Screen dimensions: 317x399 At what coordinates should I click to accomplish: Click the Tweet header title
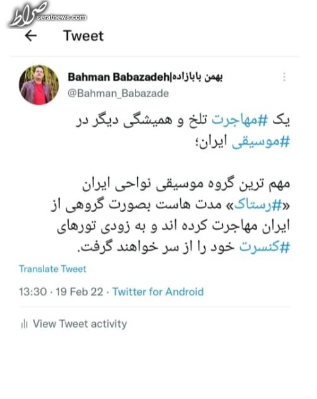pos(83,36)
